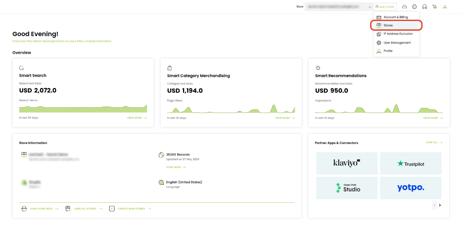Click the headset support icon
Viewport: 463px width, 231px height.
(424, 7)
